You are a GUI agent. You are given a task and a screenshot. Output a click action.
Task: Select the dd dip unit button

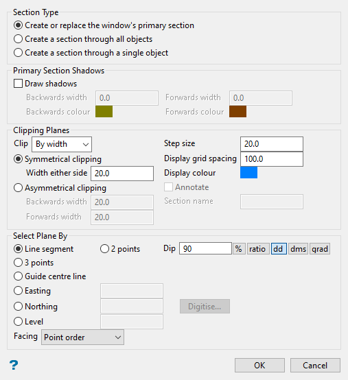click(279, 249)
